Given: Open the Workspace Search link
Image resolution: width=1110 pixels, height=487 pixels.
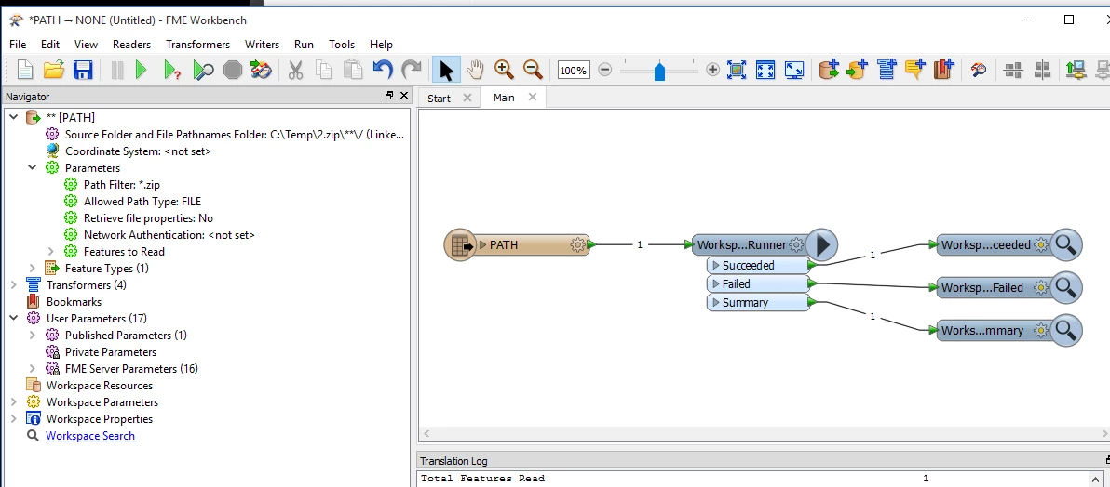Looking at the screenshot, I should point(90,435).
